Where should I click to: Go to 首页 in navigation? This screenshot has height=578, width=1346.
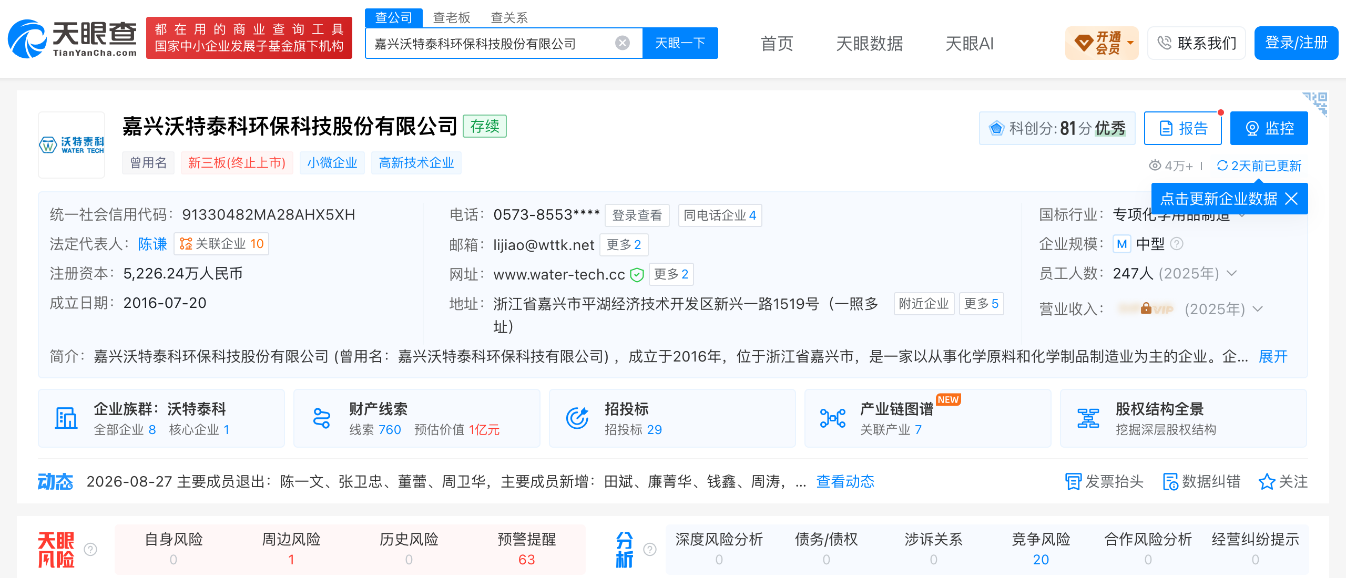[777, 43]
